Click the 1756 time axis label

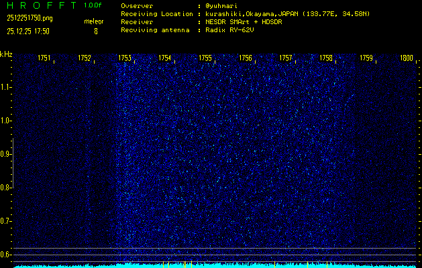[246, 58]
